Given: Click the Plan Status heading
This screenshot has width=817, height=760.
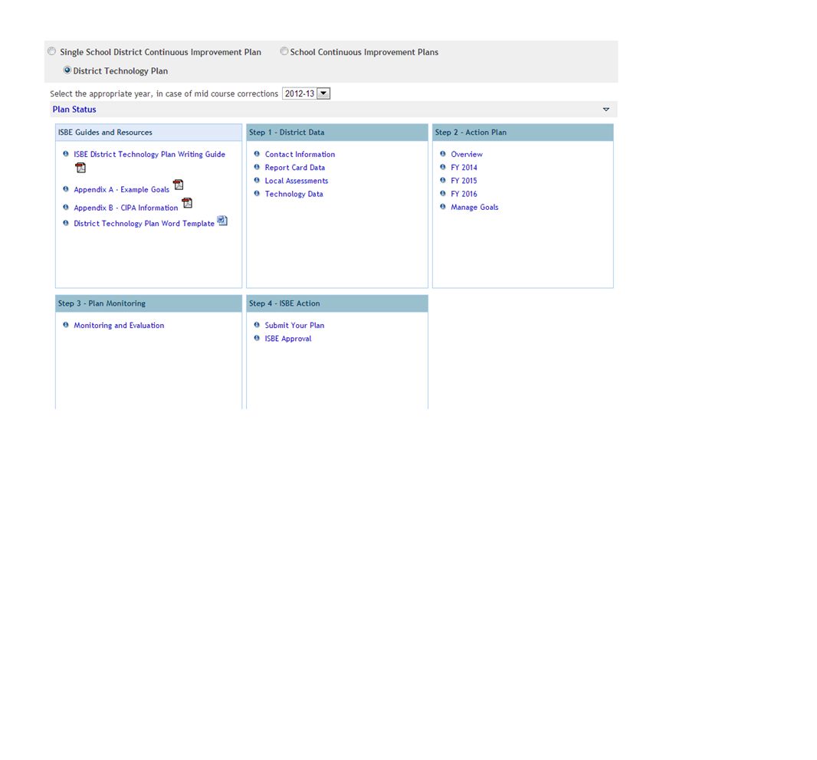Looking at the screenshot, I should [74, 110].
